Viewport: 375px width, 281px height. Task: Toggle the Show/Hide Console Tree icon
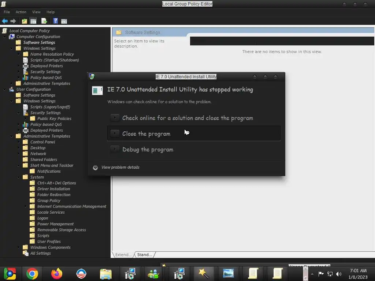pyautogui.click(x=33, y=21)
